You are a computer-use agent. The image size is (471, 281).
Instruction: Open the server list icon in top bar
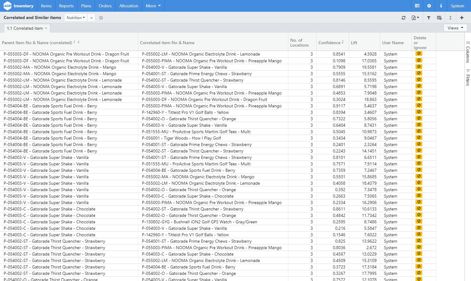(x=417, y=6)
